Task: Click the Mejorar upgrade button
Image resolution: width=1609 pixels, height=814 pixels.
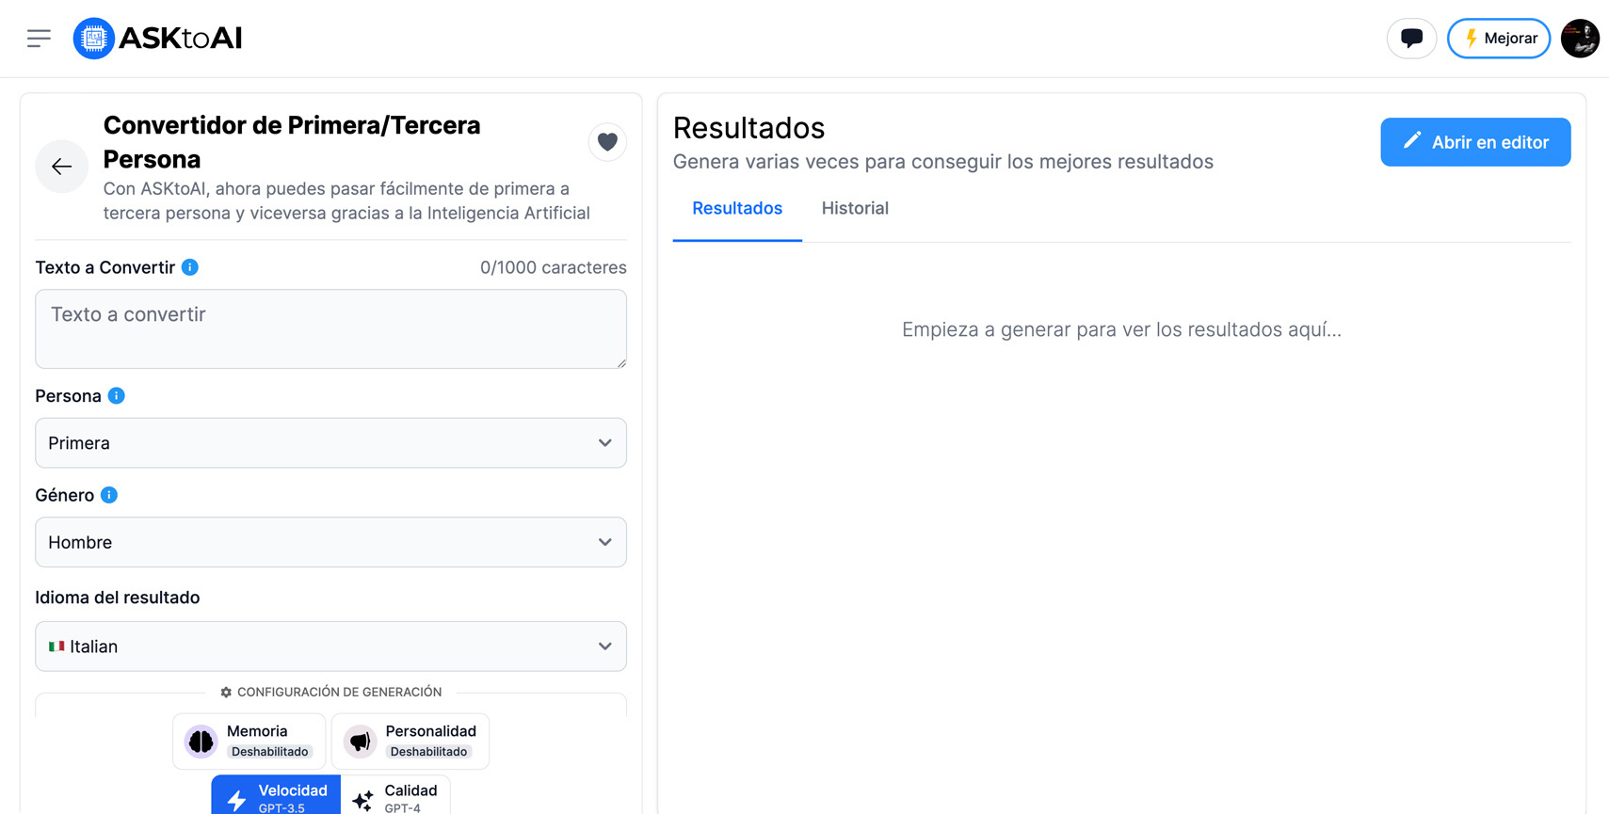Action: [x=1499, y=39]
